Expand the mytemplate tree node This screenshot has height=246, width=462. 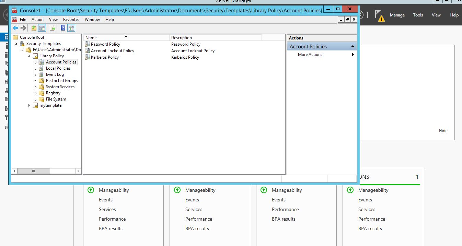pos(29,106)
